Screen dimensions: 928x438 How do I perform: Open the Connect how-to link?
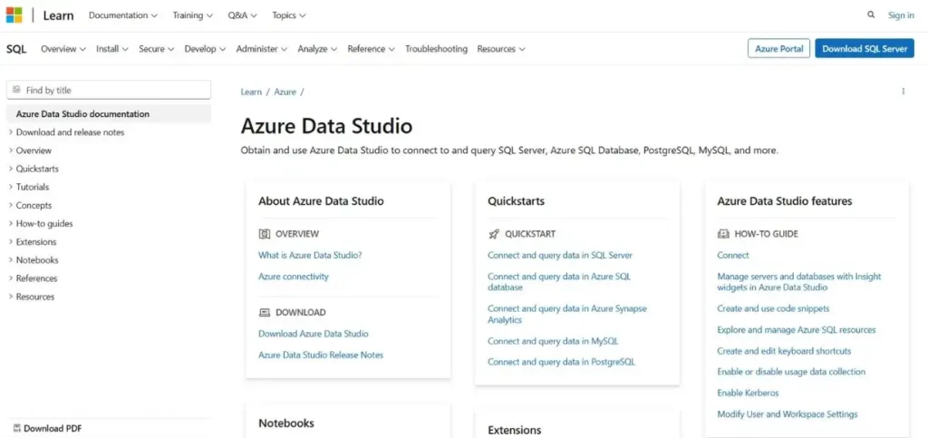coord(733,255)
